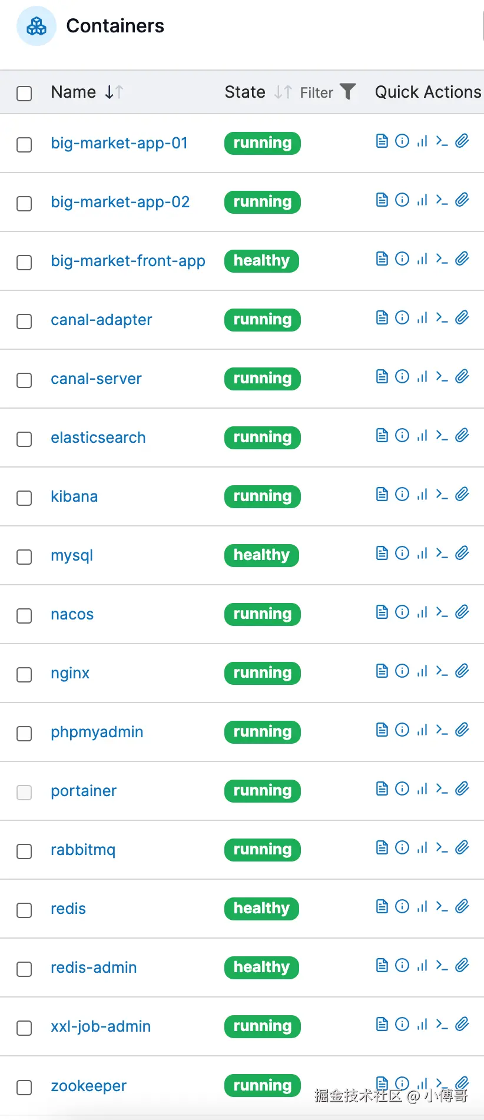Sort containers by Name column arrows
Screen dimensions: 484x1120
[114, 92]
